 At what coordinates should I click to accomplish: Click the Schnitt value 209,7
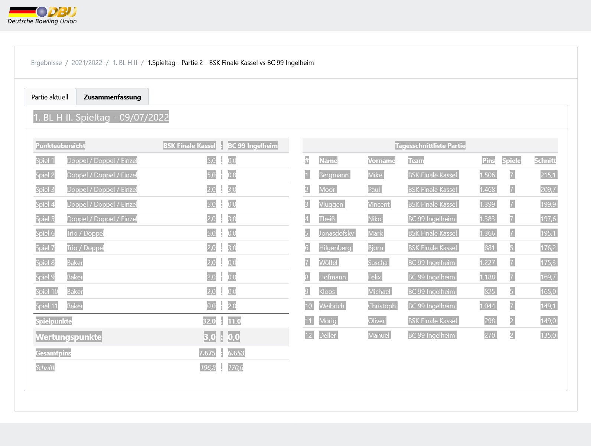[x=549, y=189]
